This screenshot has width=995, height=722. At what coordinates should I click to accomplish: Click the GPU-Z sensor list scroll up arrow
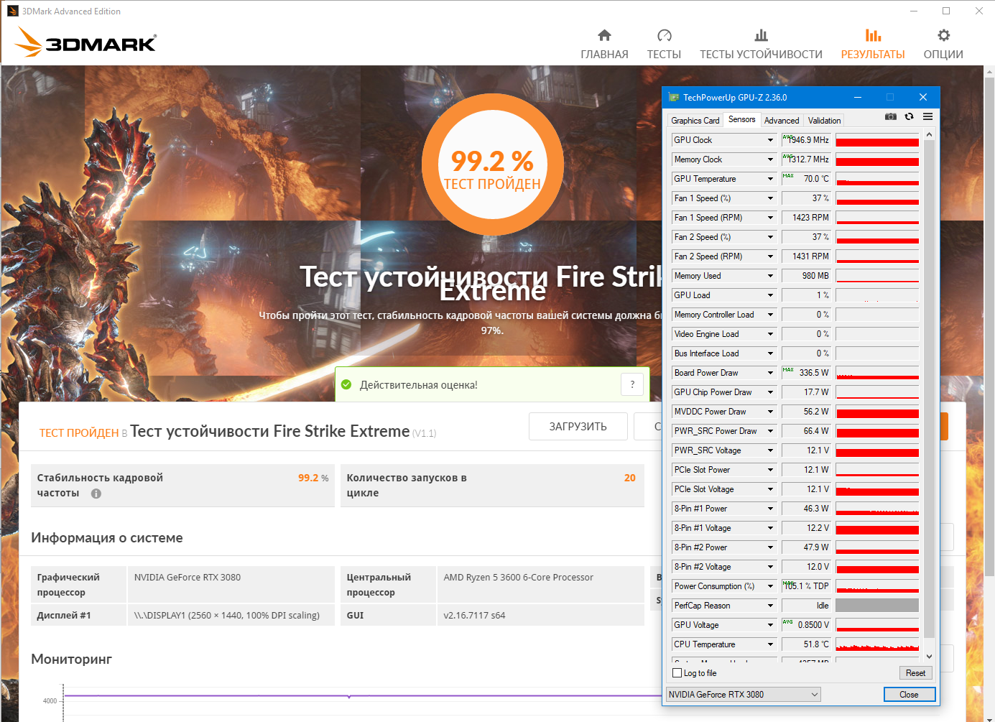(929, 134)
